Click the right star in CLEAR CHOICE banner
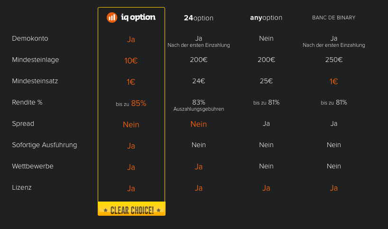Image resolution: width=388 pixels, height=229 pixels. coord(158,210)
